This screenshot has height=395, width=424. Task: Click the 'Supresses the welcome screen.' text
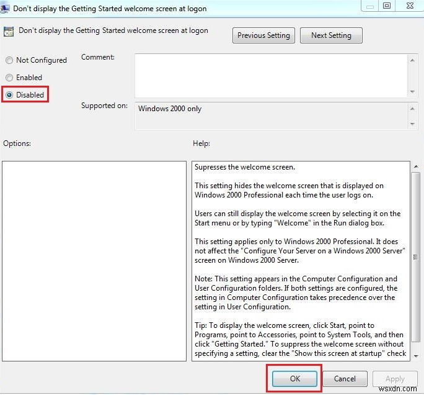(245, 167)
